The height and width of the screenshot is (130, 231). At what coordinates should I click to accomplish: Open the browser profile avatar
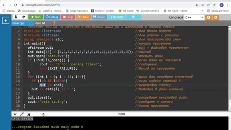pyautogui.click(x=221, y=5)
